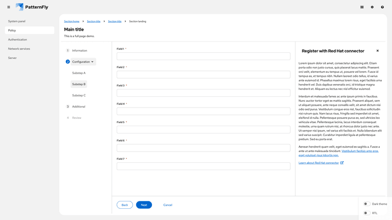
Task: Focus the Field 4 input
Action: (x=203, y=111)
